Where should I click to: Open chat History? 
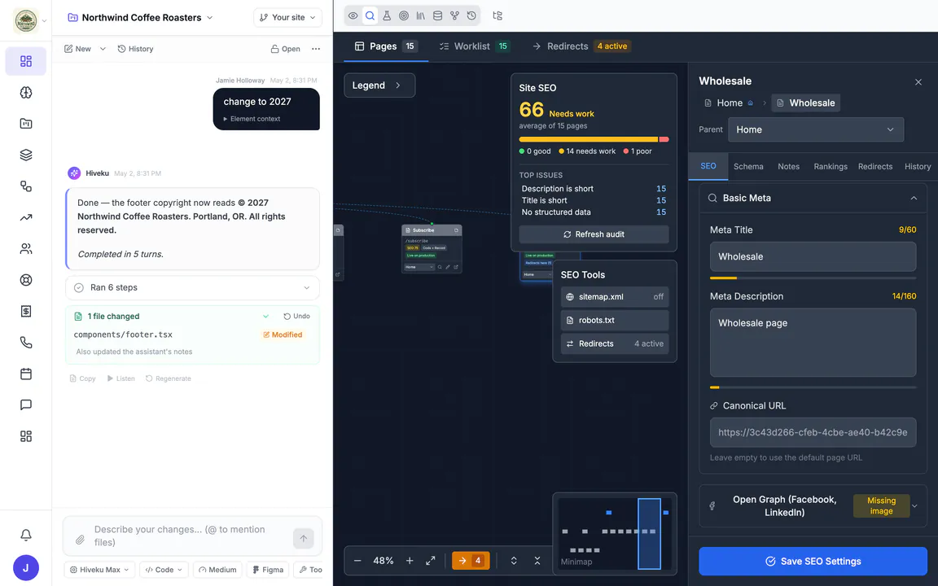click(135, 49)
